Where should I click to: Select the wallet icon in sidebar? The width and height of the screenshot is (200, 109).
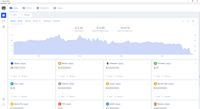(x=4, y=15)
